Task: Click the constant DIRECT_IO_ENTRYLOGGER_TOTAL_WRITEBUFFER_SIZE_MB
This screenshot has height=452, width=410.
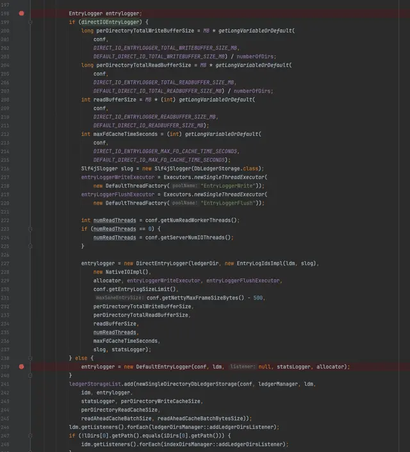Action: [166, 48]
